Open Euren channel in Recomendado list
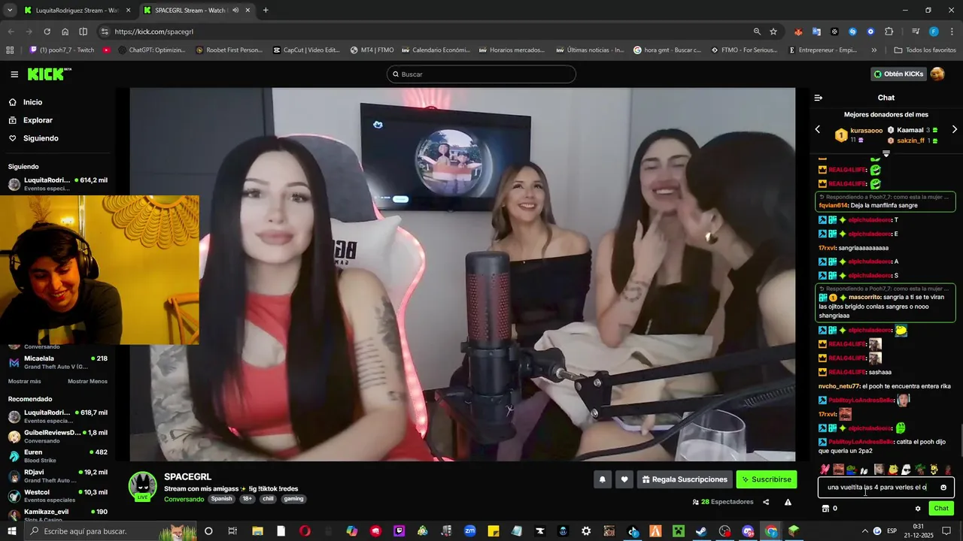The image size is (963, 541). pyautogui.click(x=58, y=456)
